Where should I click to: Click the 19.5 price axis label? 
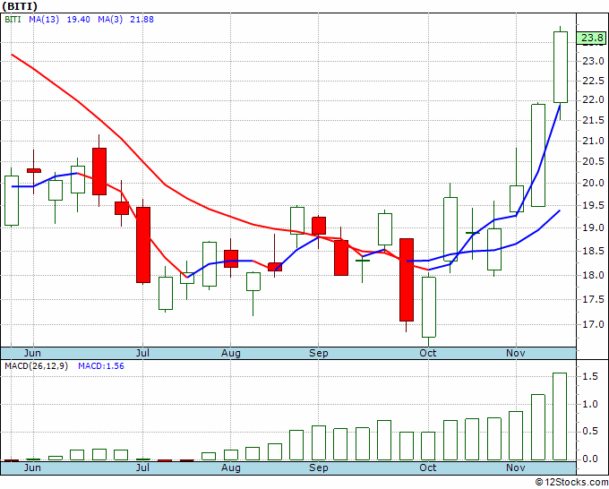click(x=593, y=205)
